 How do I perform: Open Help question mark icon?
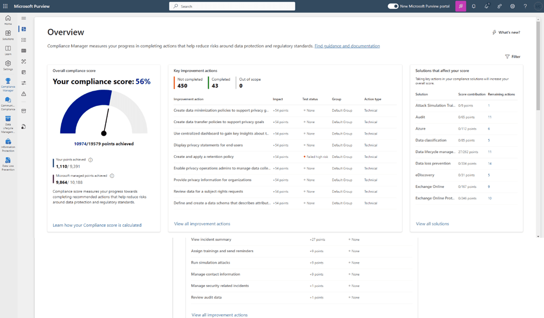(525, 7)
